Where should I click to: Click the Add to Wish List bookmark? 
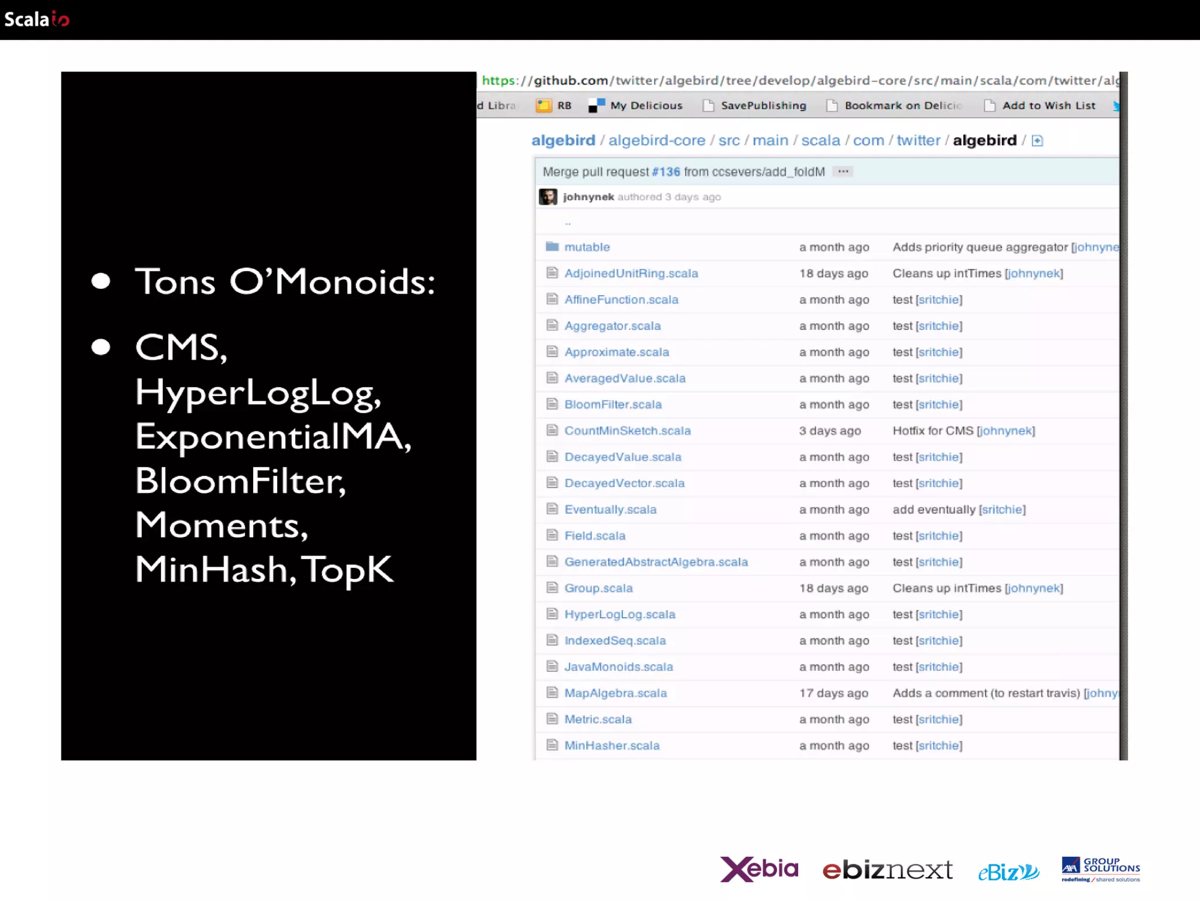[x=1048, y=105]
